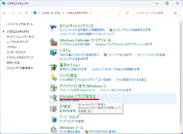The image size is (183, 134).
Task: Expand the chevron after コントロール パネル in the breadcrumb
Action: [63, 13]
